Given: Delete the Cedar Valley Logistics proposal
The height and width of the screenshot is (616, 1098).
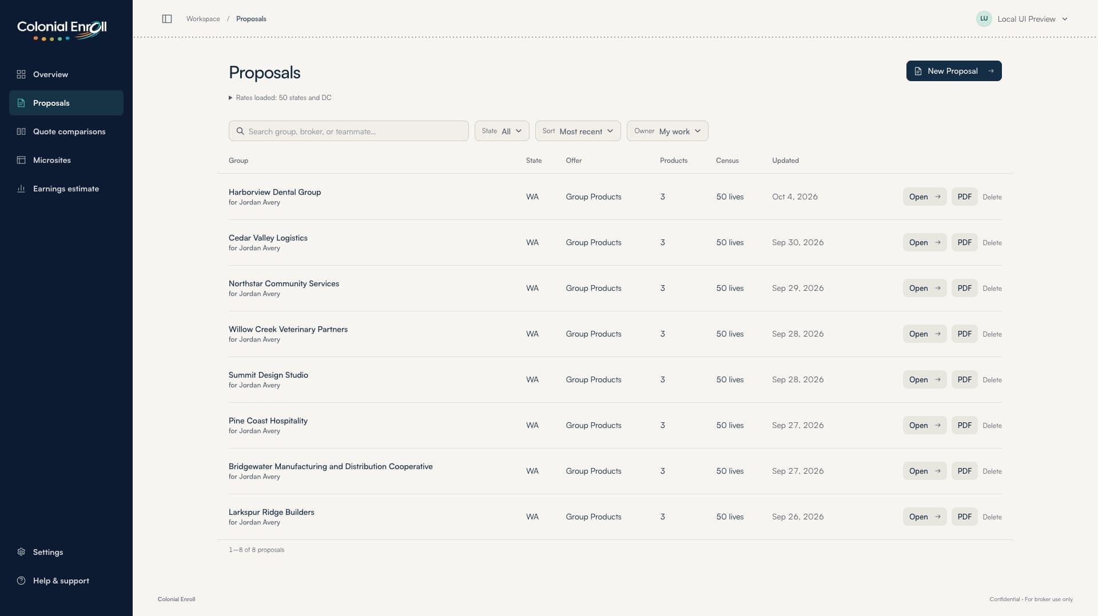Looking at the screenshot, I should click(x=992, y=243).
